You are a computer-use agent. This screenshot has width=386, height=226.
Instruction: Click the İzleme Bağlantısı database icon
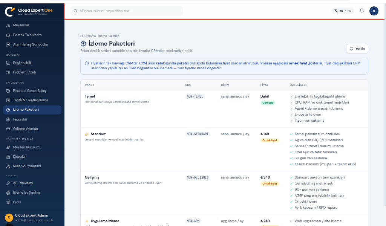pos(8,192)
